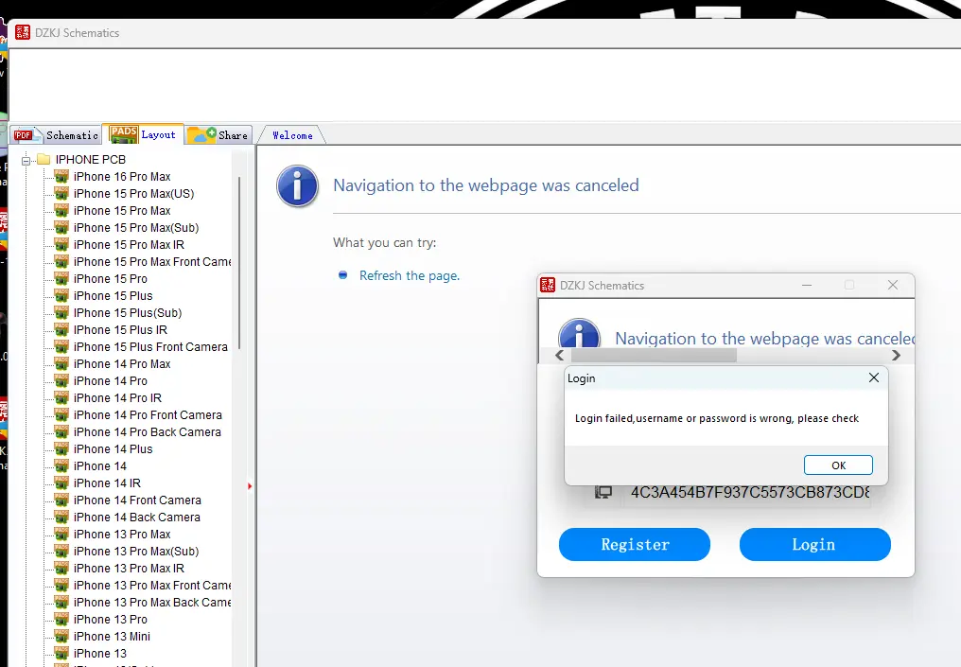Click the iPhone 15 Plus(Sub) board icon

point(61,313)
